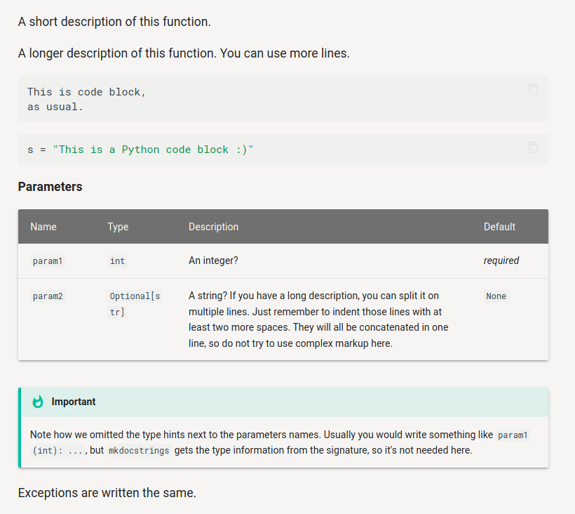Viewport: 575px width, 514px height.
Task: Click 'Exceptions are written the same' text
Action: coord(107,492)
